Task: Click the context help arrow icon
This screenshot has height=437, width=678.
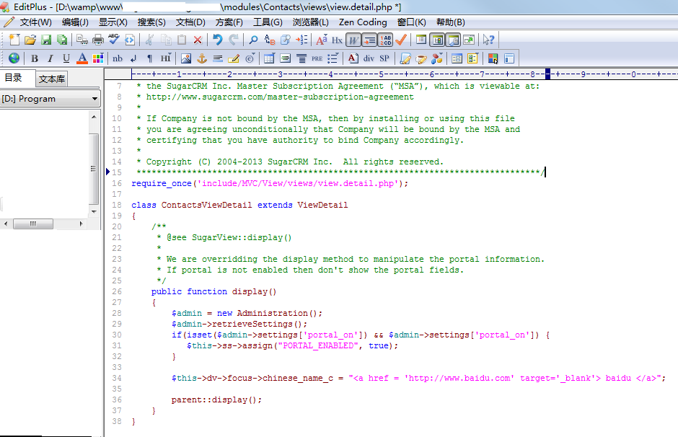Action: (488, 40)
